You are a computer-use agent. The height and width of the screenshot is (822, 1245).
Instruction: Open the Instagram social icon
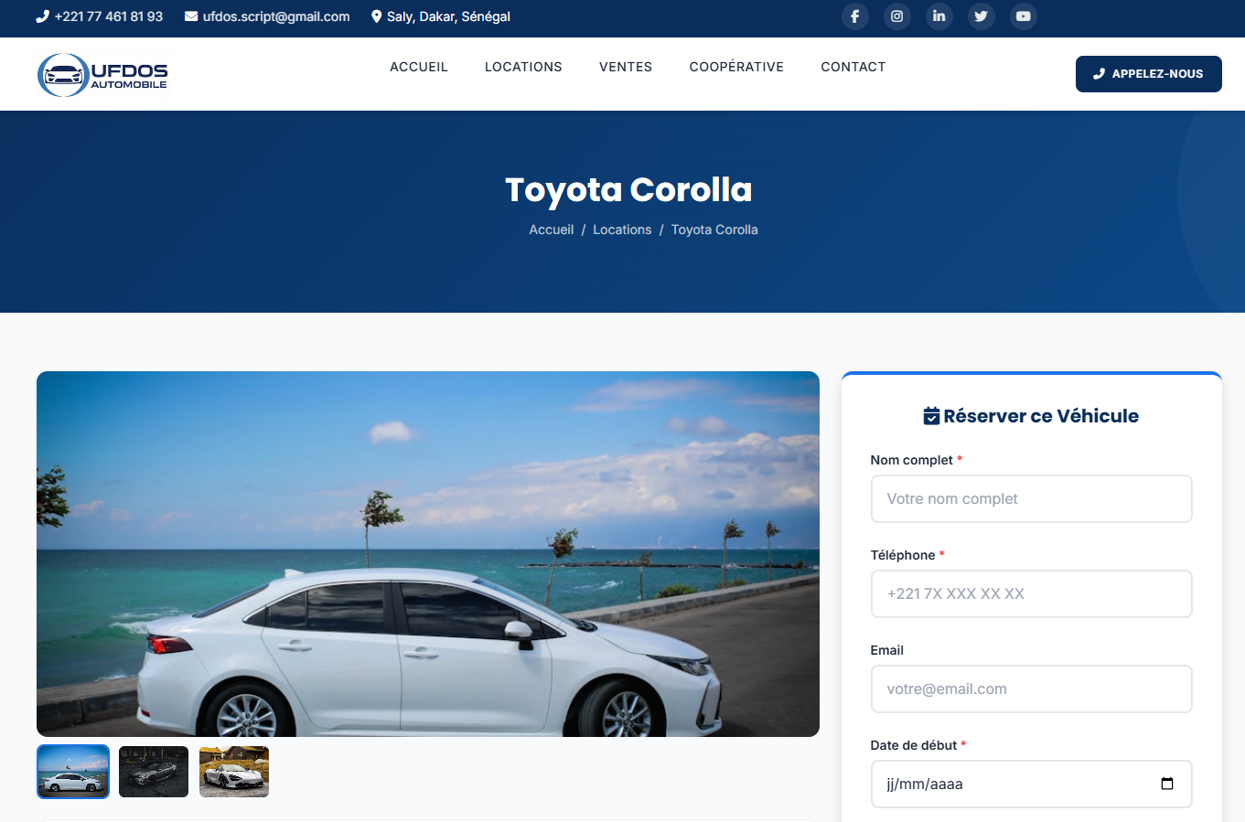click(x=896, y=16)
